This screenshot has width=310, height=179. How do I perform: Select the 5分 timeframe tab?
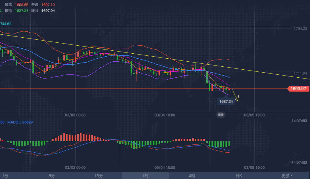tap(52, 176)
